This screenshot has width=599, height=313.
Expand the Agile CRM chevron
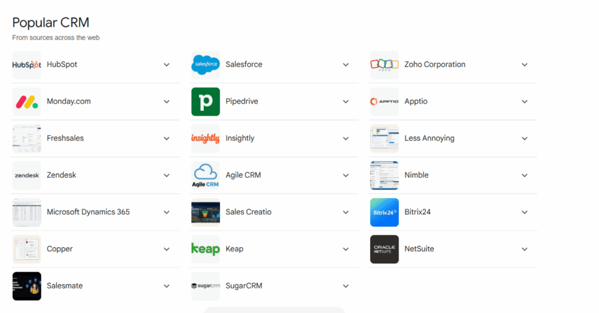click(346, 175)
